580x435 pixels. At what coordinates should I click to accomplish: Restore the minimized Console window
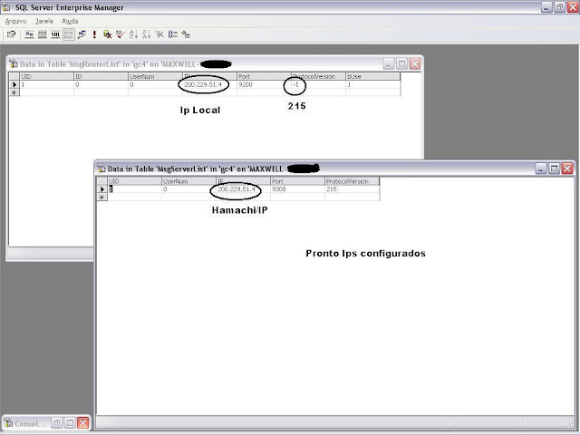pyautogui.click(x=56, y=422)
